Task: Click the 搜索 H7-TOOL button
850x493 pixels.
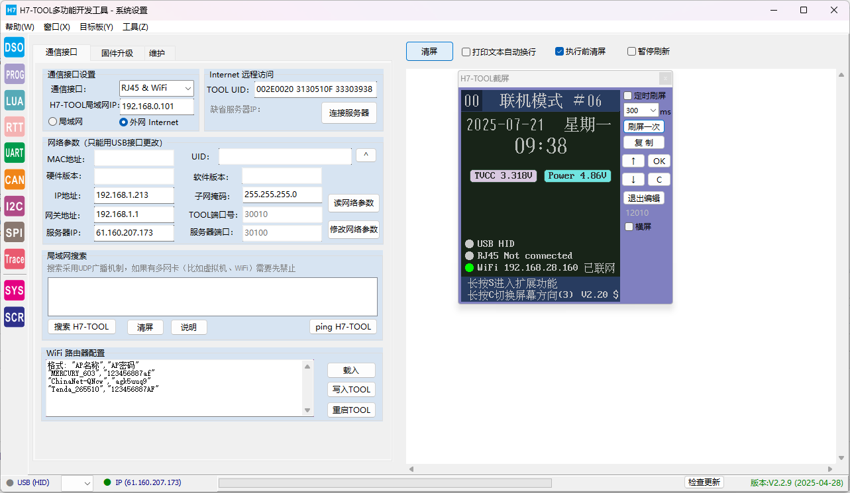Action: coord(81,327)
